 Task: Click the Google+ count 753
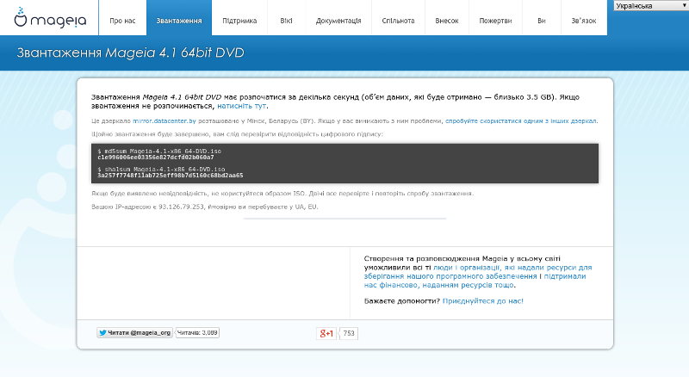pyautogui.click(x=349, y=333)
